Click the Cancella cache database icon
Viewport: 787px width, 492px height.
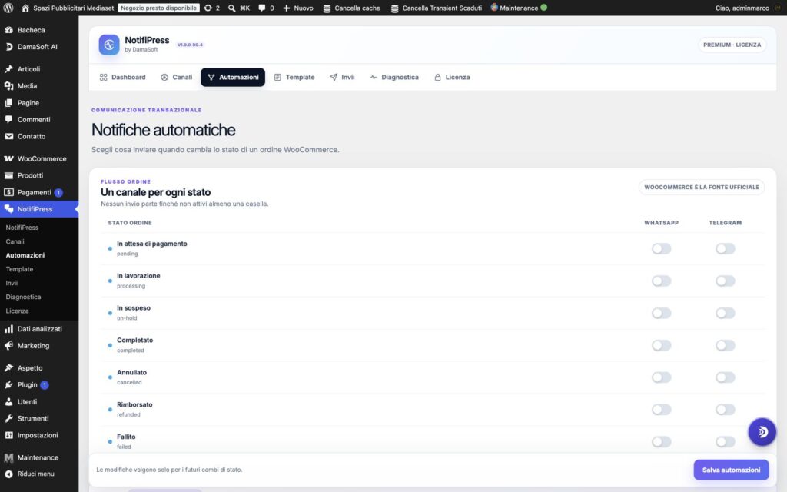(327, 8)
